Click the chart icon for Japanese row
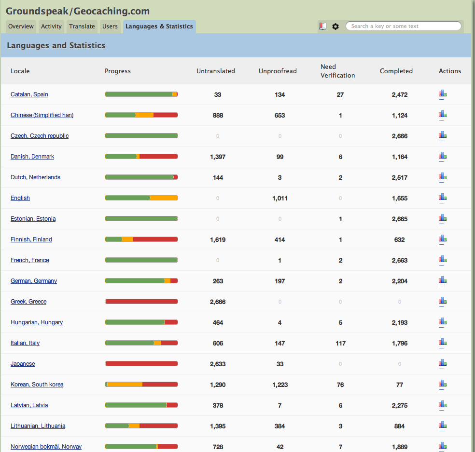This screenshot has height=452, width=475. 442,363
